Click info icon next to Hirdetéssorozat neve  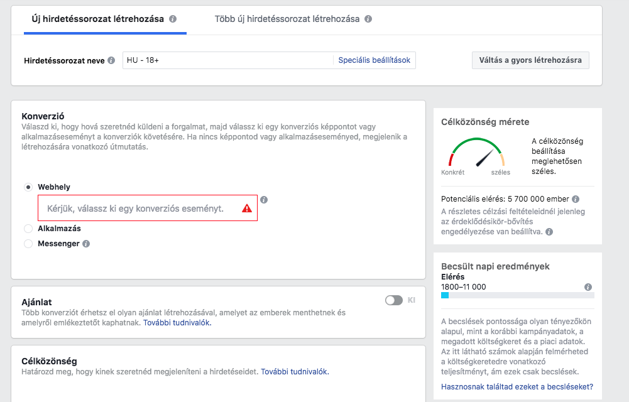[x=111, y=60]
